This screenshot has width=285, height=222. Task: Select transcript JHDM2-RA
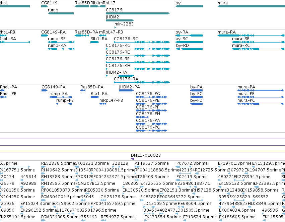point(120,76)
